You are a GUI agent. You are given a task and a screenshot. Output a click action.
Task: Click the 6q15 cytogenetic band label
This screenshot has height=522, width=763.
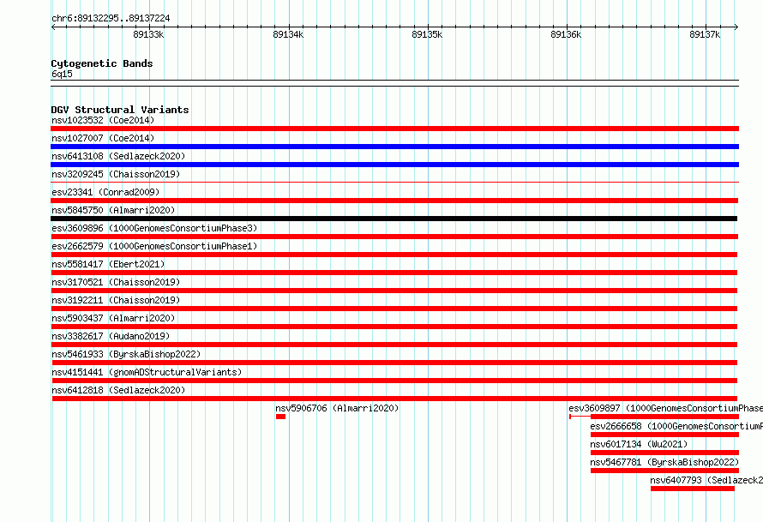click(62, 74)
